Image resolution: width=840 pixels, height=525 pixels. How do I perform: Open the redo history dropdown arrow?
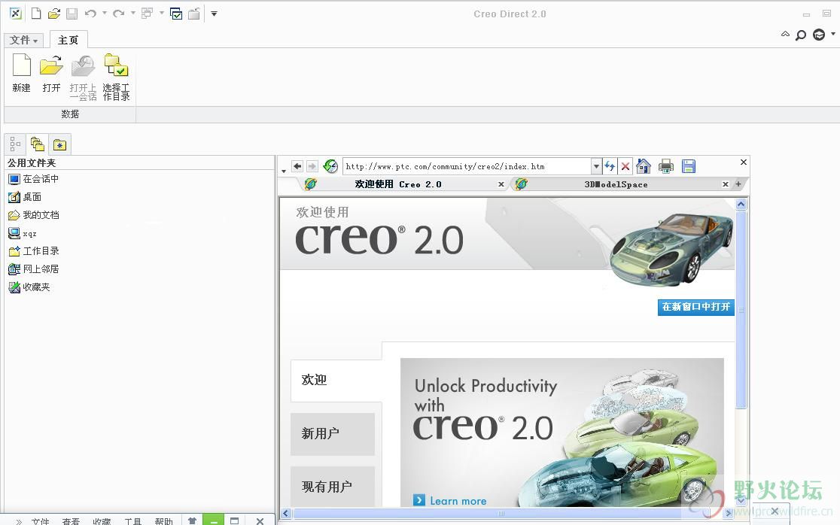tap(133, 13)
